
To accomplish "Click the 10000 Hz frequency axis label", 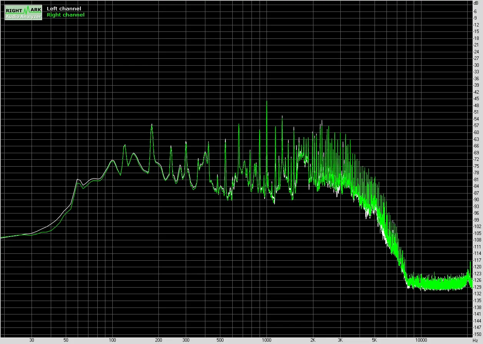I will click(421, 340).
